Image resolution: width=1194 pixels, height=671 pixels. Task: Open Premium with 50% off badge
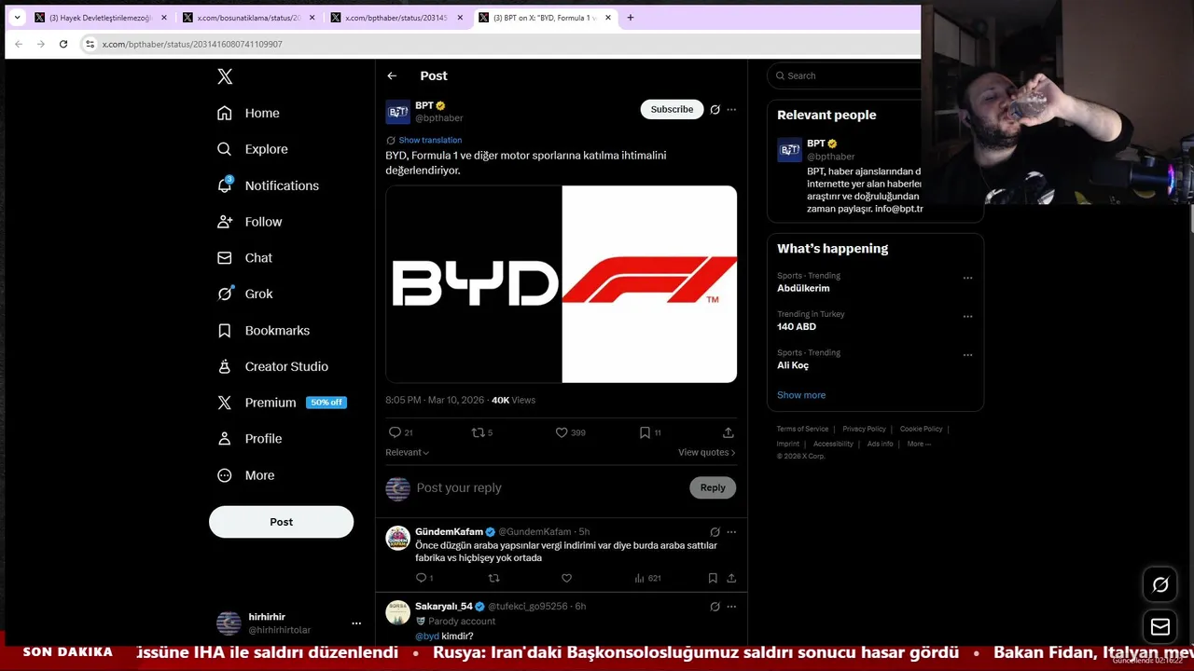pos(281,403)
